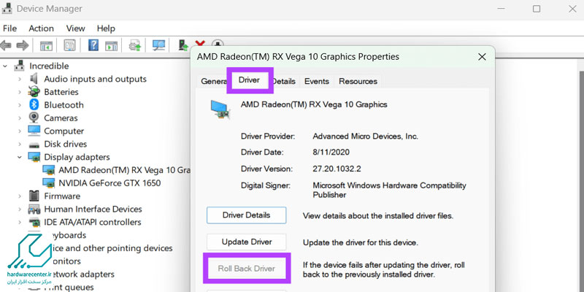Click the red X uninstall device icon

[x=200, y=45]
